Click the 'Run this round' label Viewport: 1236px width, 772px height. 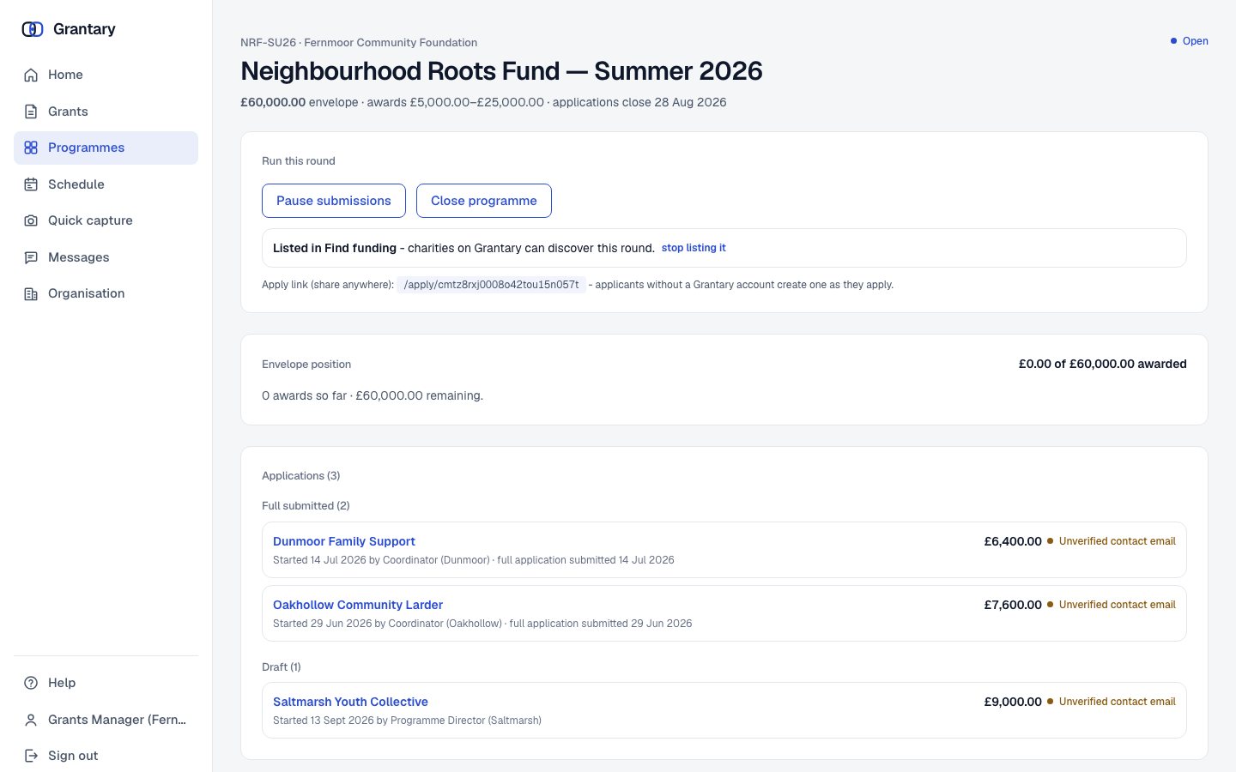click(x=299, y=161)
